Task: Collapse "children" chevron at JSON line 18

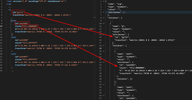Action: coord(104,46)
